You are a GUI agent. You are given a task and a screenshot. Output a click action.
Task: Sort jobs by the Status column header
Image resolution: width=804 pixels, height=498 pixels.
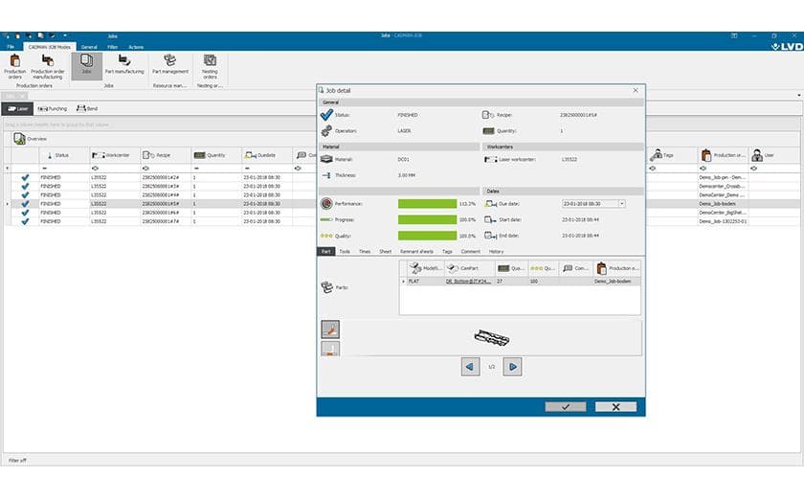64,155
